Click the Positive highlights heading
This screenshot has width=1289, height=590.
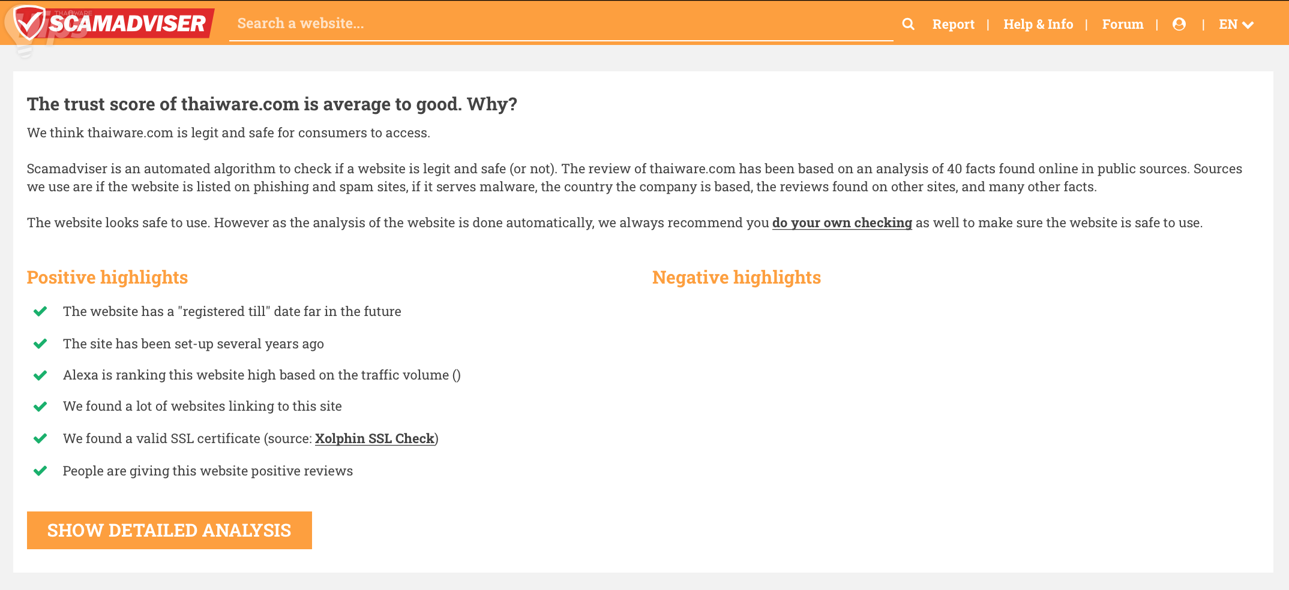click(107, 278)
